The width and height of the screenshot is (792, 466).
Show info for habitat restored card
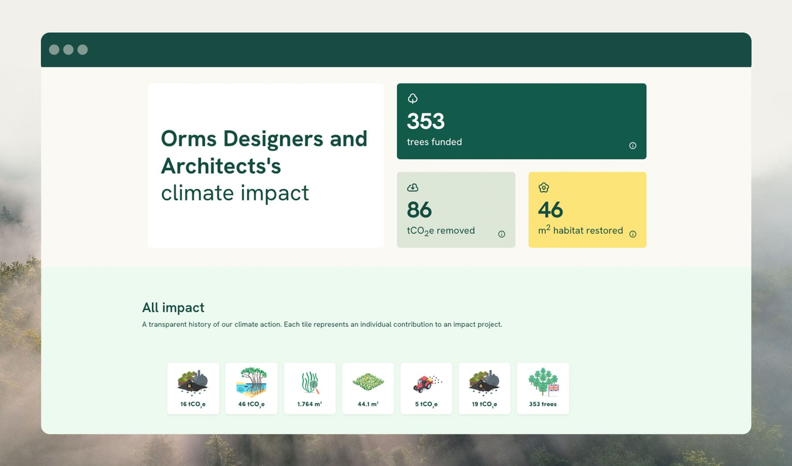click(633, 234)
